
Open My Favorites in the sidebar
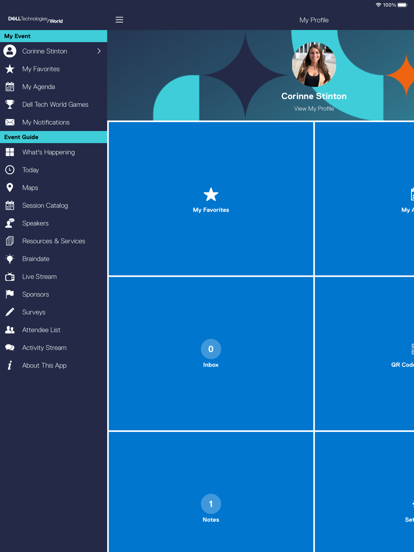[x=53, y=69]
